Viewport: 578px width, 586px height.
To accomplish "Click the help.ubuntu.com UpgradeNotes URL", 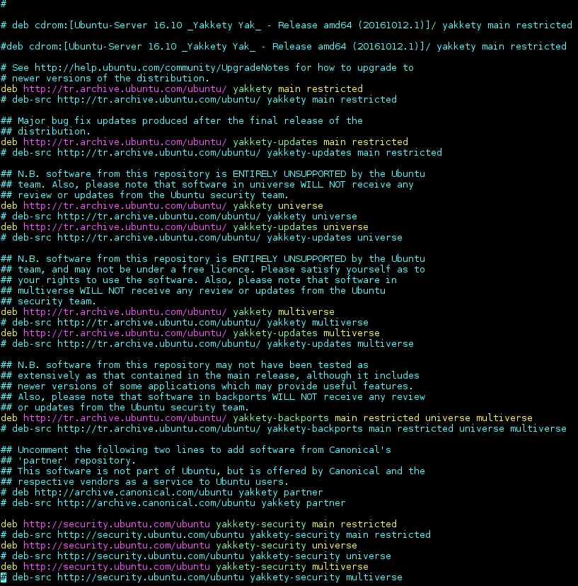I will click(x=162, y=68).
